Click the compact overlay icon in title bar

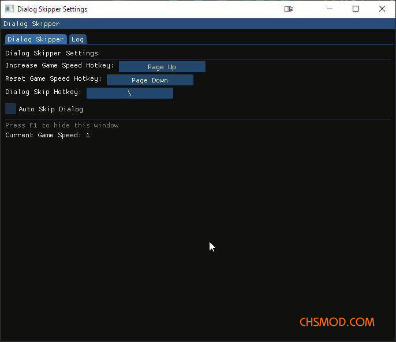pos(289,9)
